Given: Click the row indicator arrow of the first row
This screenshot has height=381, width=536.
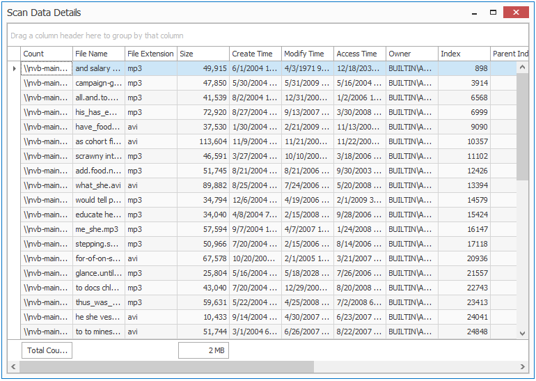Looking at the screenshot, I should tap(14, 68).
